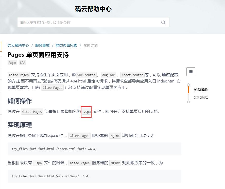Viewport: 225px width, 189px height.
Task: Click the 如何操作 section heading
Action: 20,101
